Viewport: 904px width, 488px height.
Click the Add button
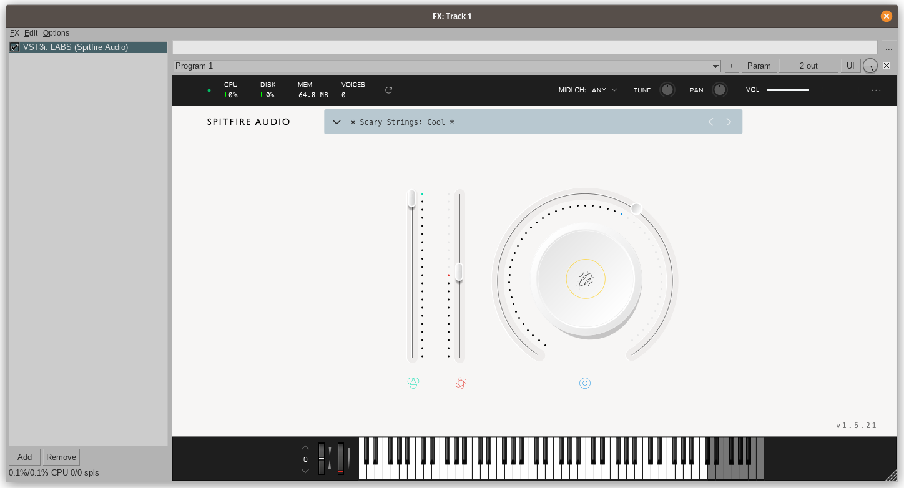[24, 457]
